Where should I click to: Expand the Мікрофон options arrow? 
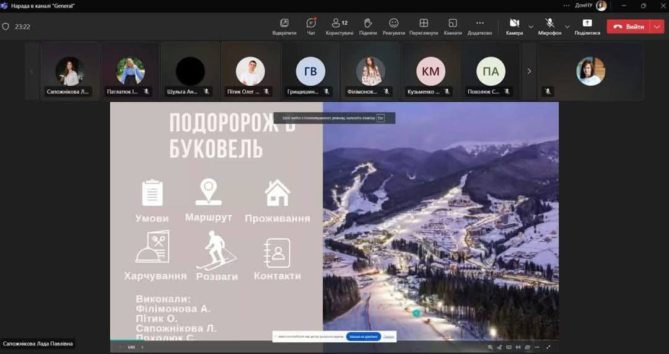click(567, 27)
